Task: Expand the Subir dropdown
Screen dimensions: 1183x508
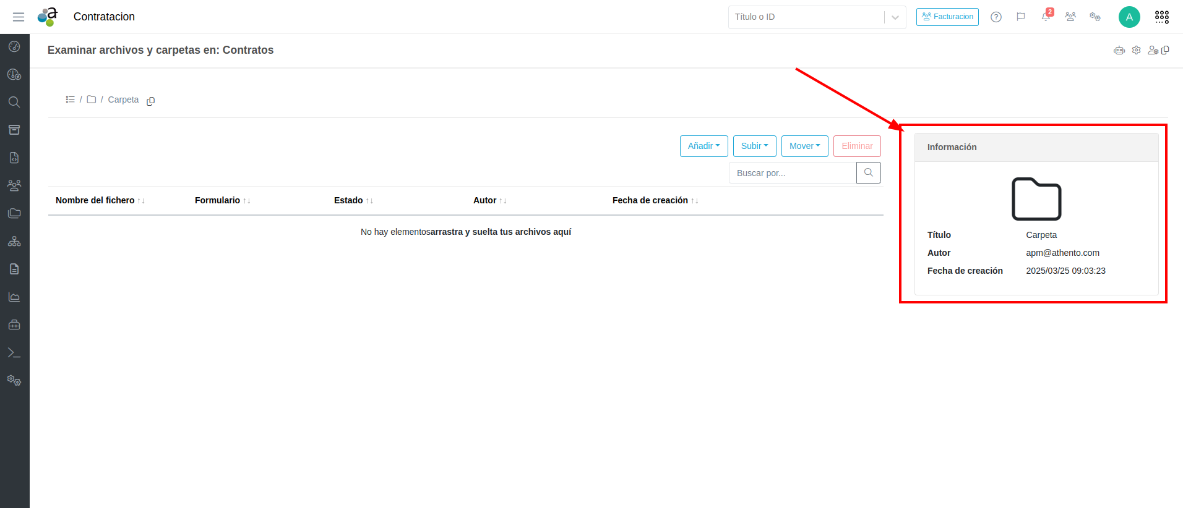Action: (x=754, y=146)
